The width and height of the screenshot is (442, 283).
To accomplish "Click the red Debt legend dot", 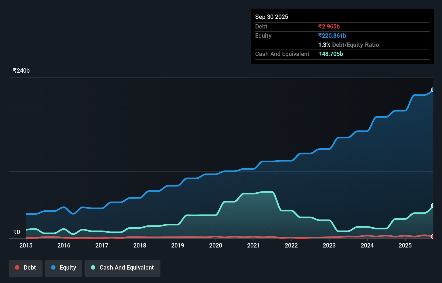I will (17, 268).
